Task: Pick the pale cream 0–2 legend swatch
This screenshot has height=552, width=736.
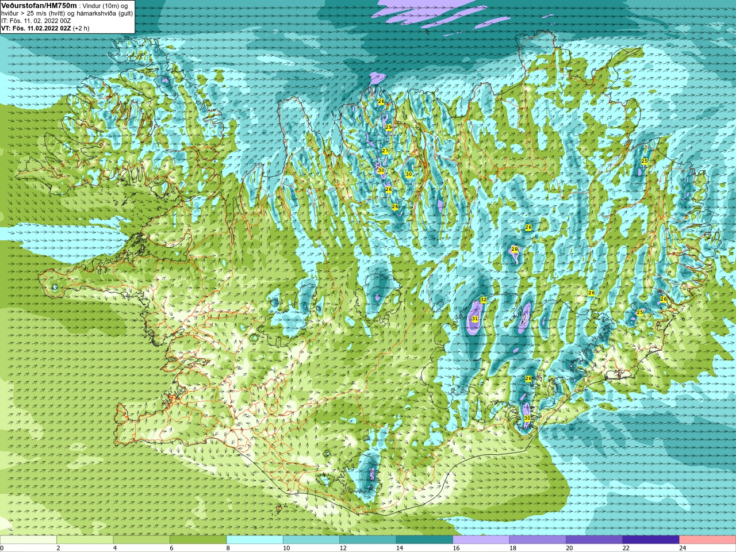Action: point(28,540)
